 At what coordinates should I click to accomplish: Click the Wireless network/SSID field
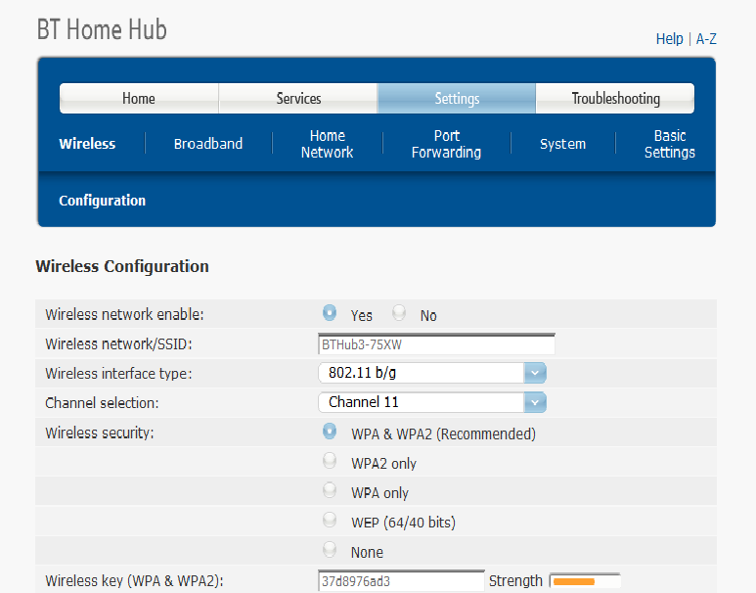point(436,344)
